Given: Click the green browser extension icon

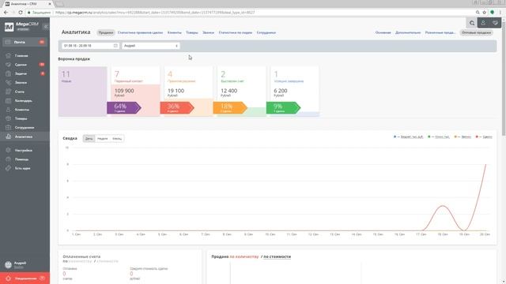Looking at the screenshot, I should 492,13.
